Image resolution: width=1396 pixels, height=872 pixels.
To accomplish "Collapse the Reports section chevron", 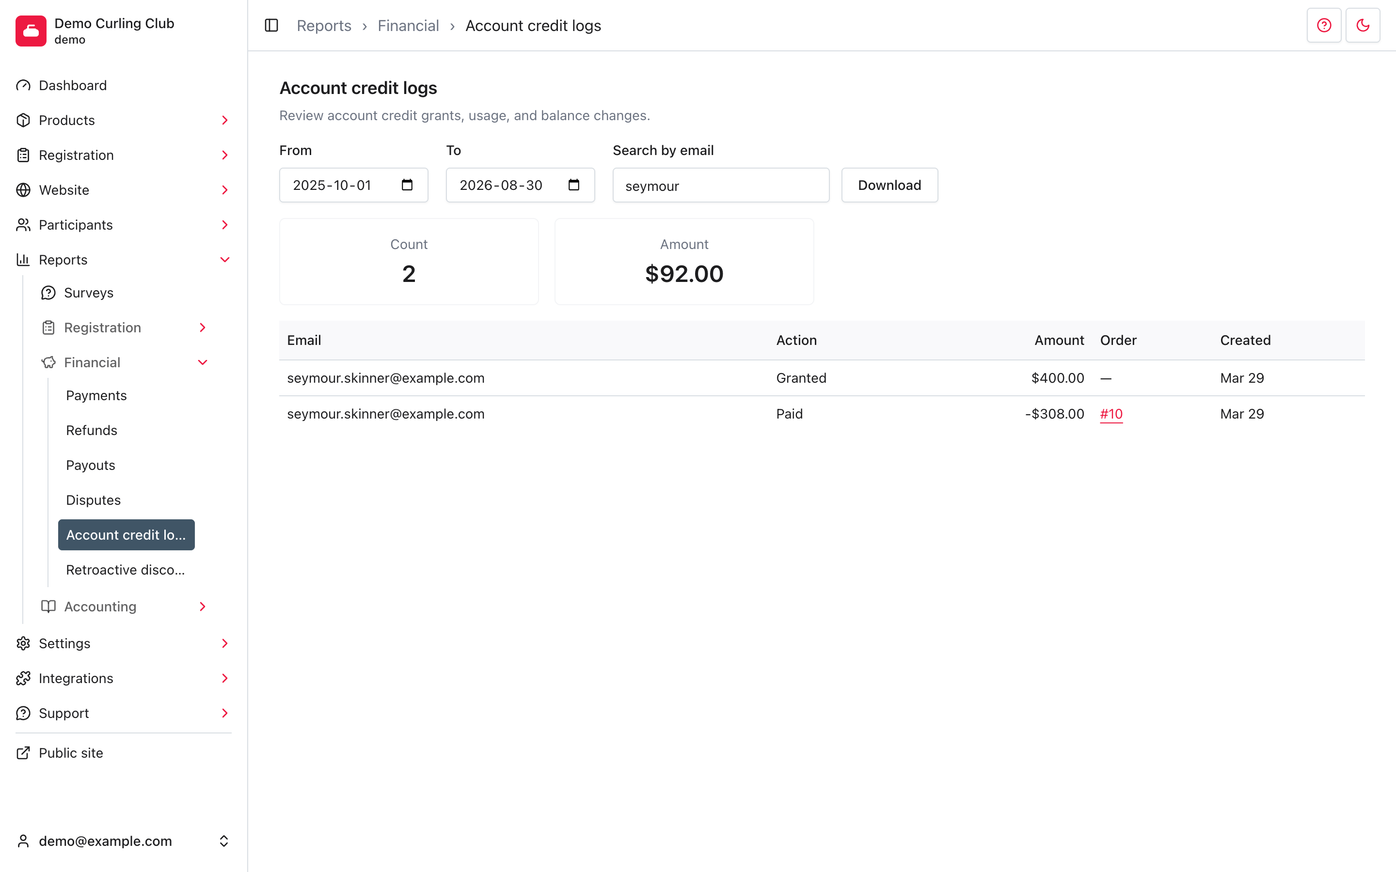I will pyautogui.click(x=225, y=260).
